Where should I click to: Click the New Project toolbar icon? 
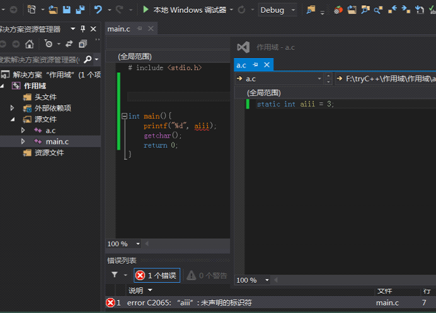coord(32,9)
